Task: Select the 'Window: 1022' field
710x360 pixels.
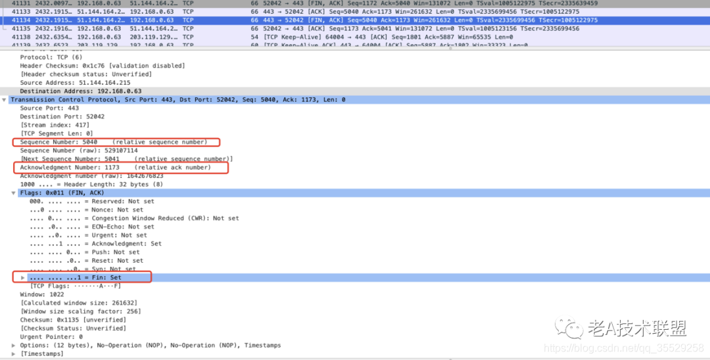Action: click(42, 294)
